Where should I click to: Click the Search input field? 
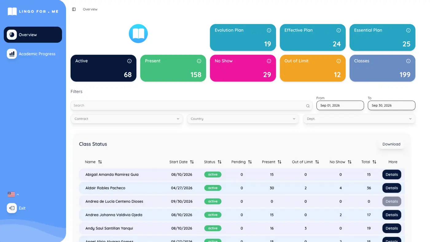(191, 105)
